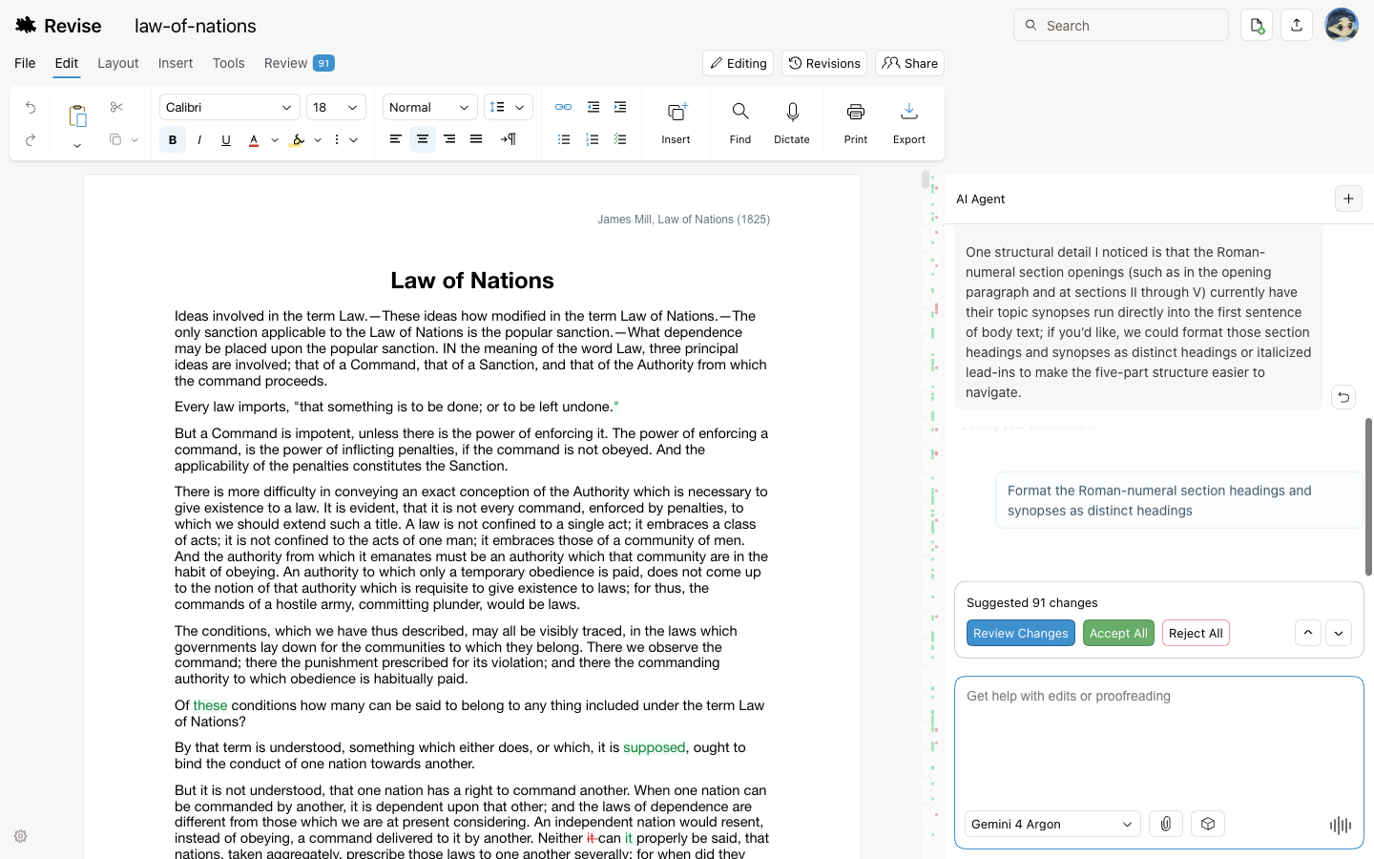Click the upload icon in top bar
The width and height of the screenshot is (1374, 859).
point(1297,26)
